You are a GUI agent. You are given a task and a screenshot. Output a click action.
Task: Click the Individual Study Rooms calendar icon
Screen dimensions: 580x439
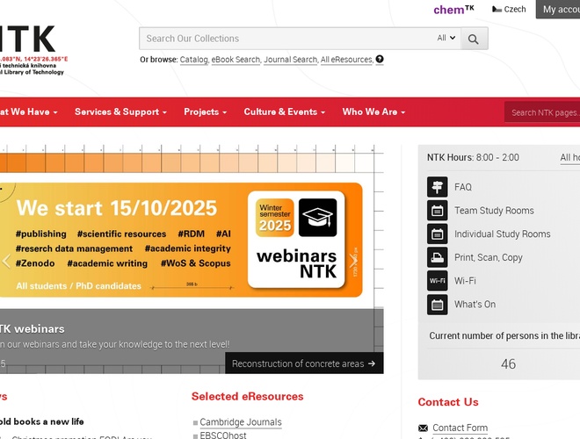coord(437,234)
